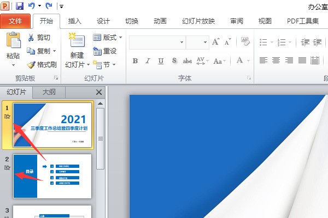
Task: Select the Format Painter (格式刷) tool
Action: pos(42,64)
